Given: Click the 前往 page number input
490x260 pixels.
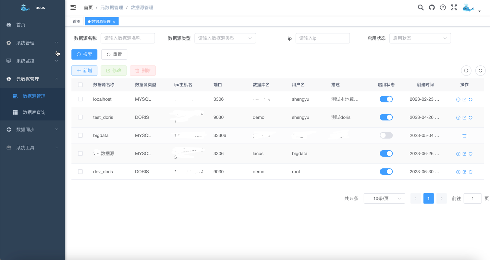Looking at the screenshot, I should pos(472,198).
